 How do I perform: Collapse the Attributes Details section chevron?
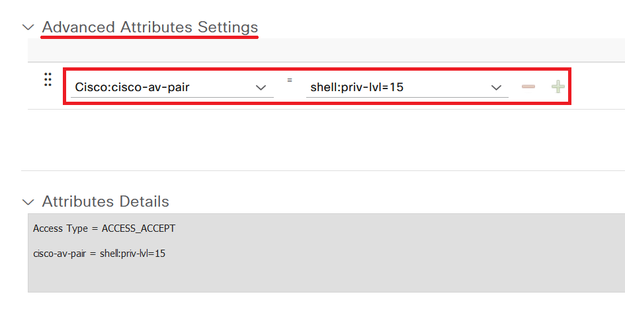point(28,202)
